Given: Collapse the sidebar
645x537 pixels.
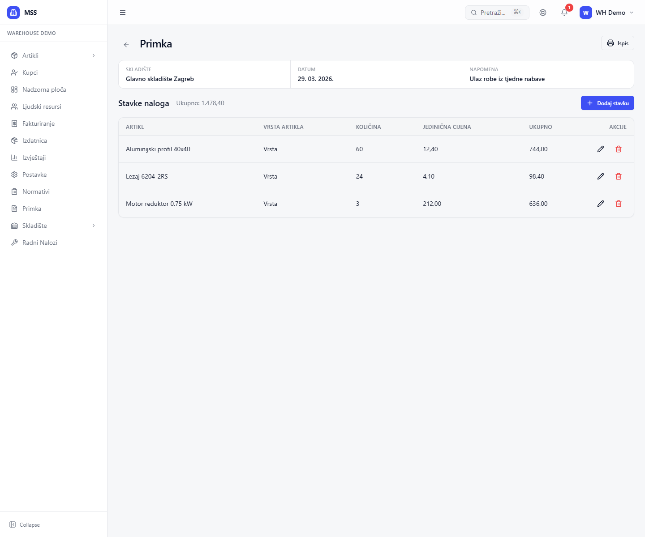Looking at the screenshot, I should click(25, 524).
